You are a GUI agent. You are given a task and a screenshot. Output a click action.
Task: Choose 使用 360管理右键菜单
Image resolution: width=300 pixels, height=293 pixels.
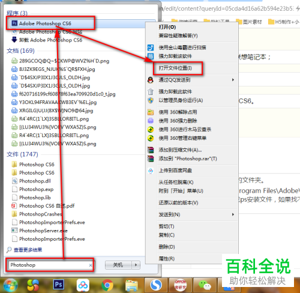(x=182, y=138)
